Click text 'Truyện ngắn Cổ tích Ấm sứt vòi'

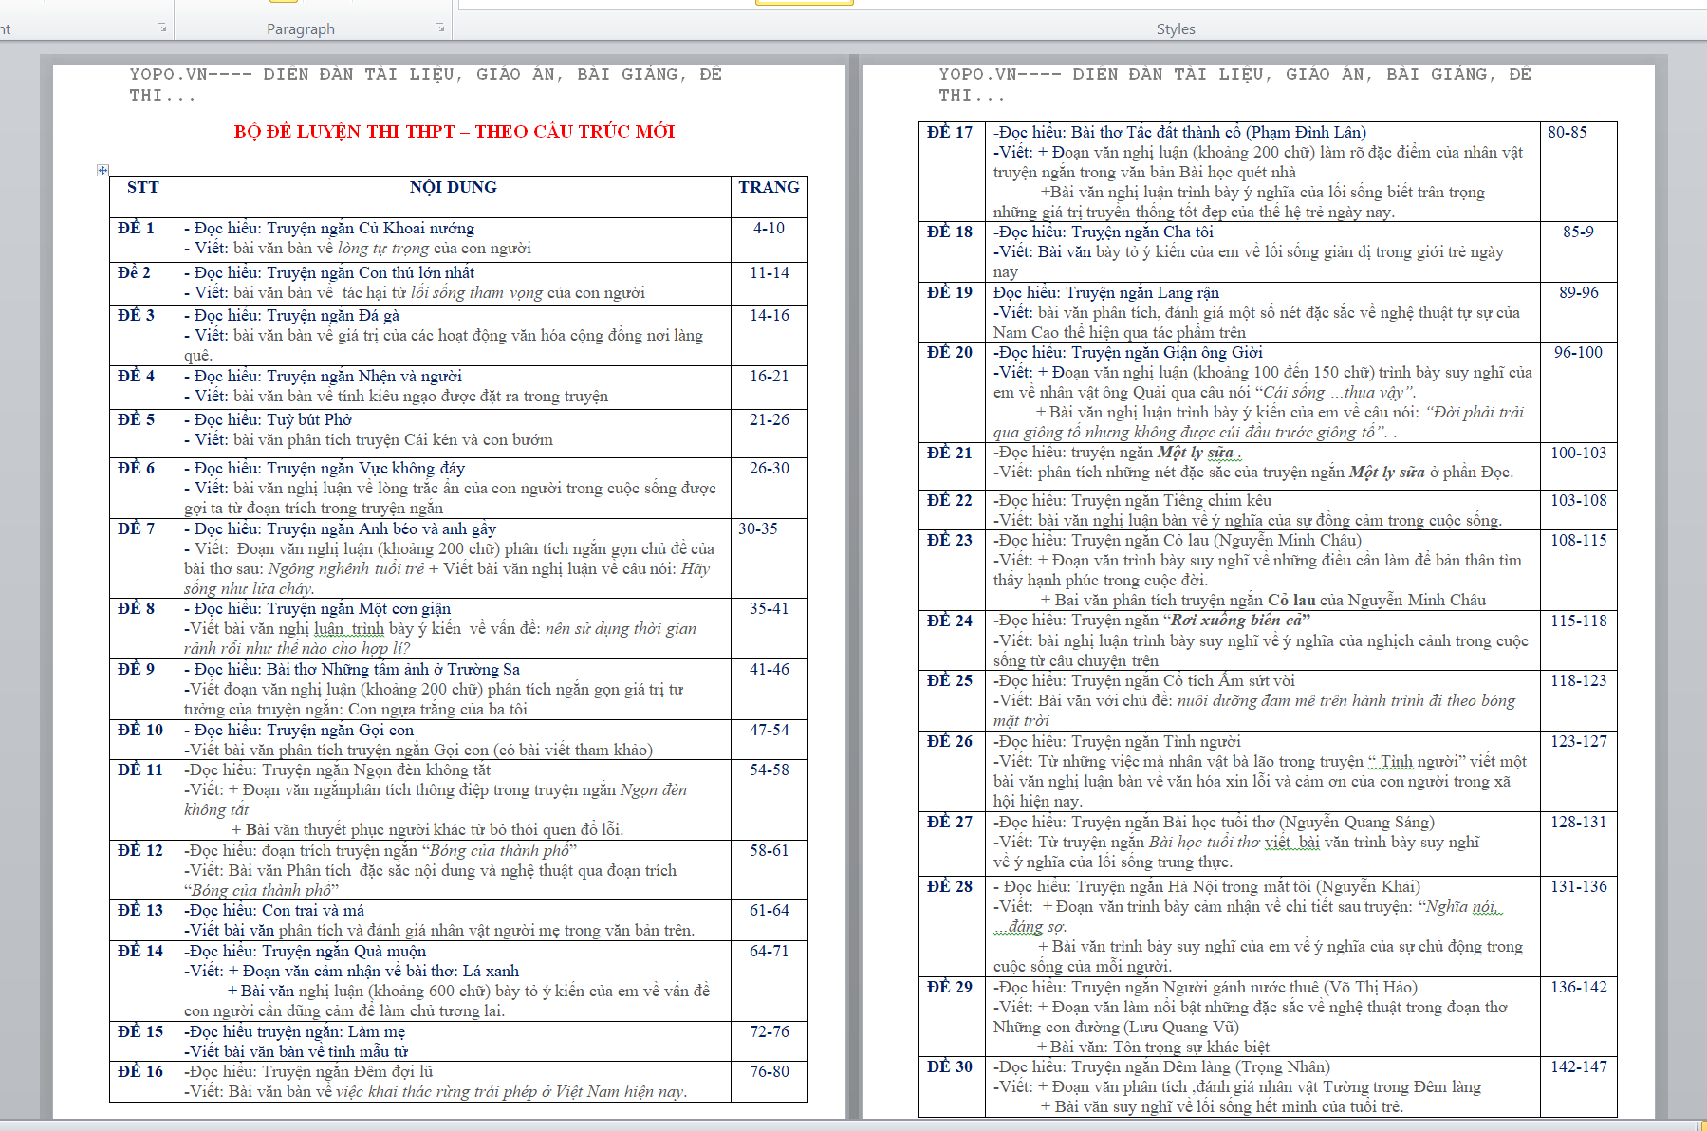pyautogui.click(x=1183, y=681)
